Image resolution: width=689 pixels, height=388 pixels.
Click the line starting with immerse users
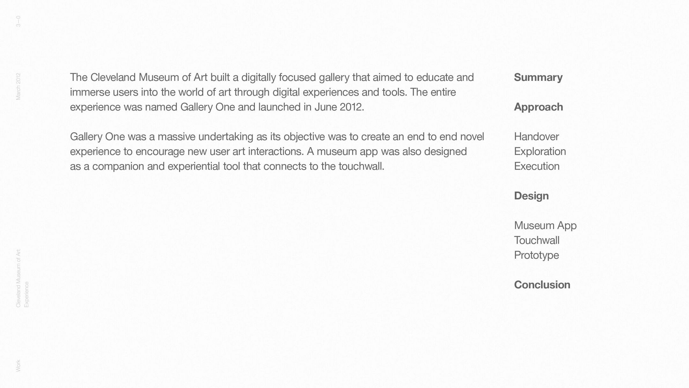click(x=263, y=92)
